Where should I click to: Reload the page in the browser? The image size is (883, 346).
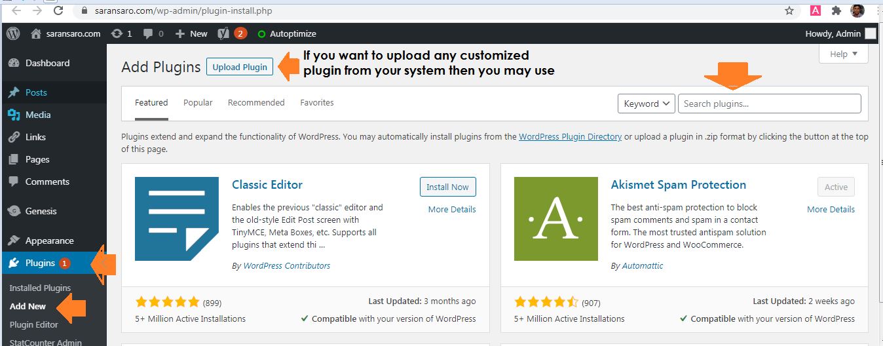tap(58, 10)
